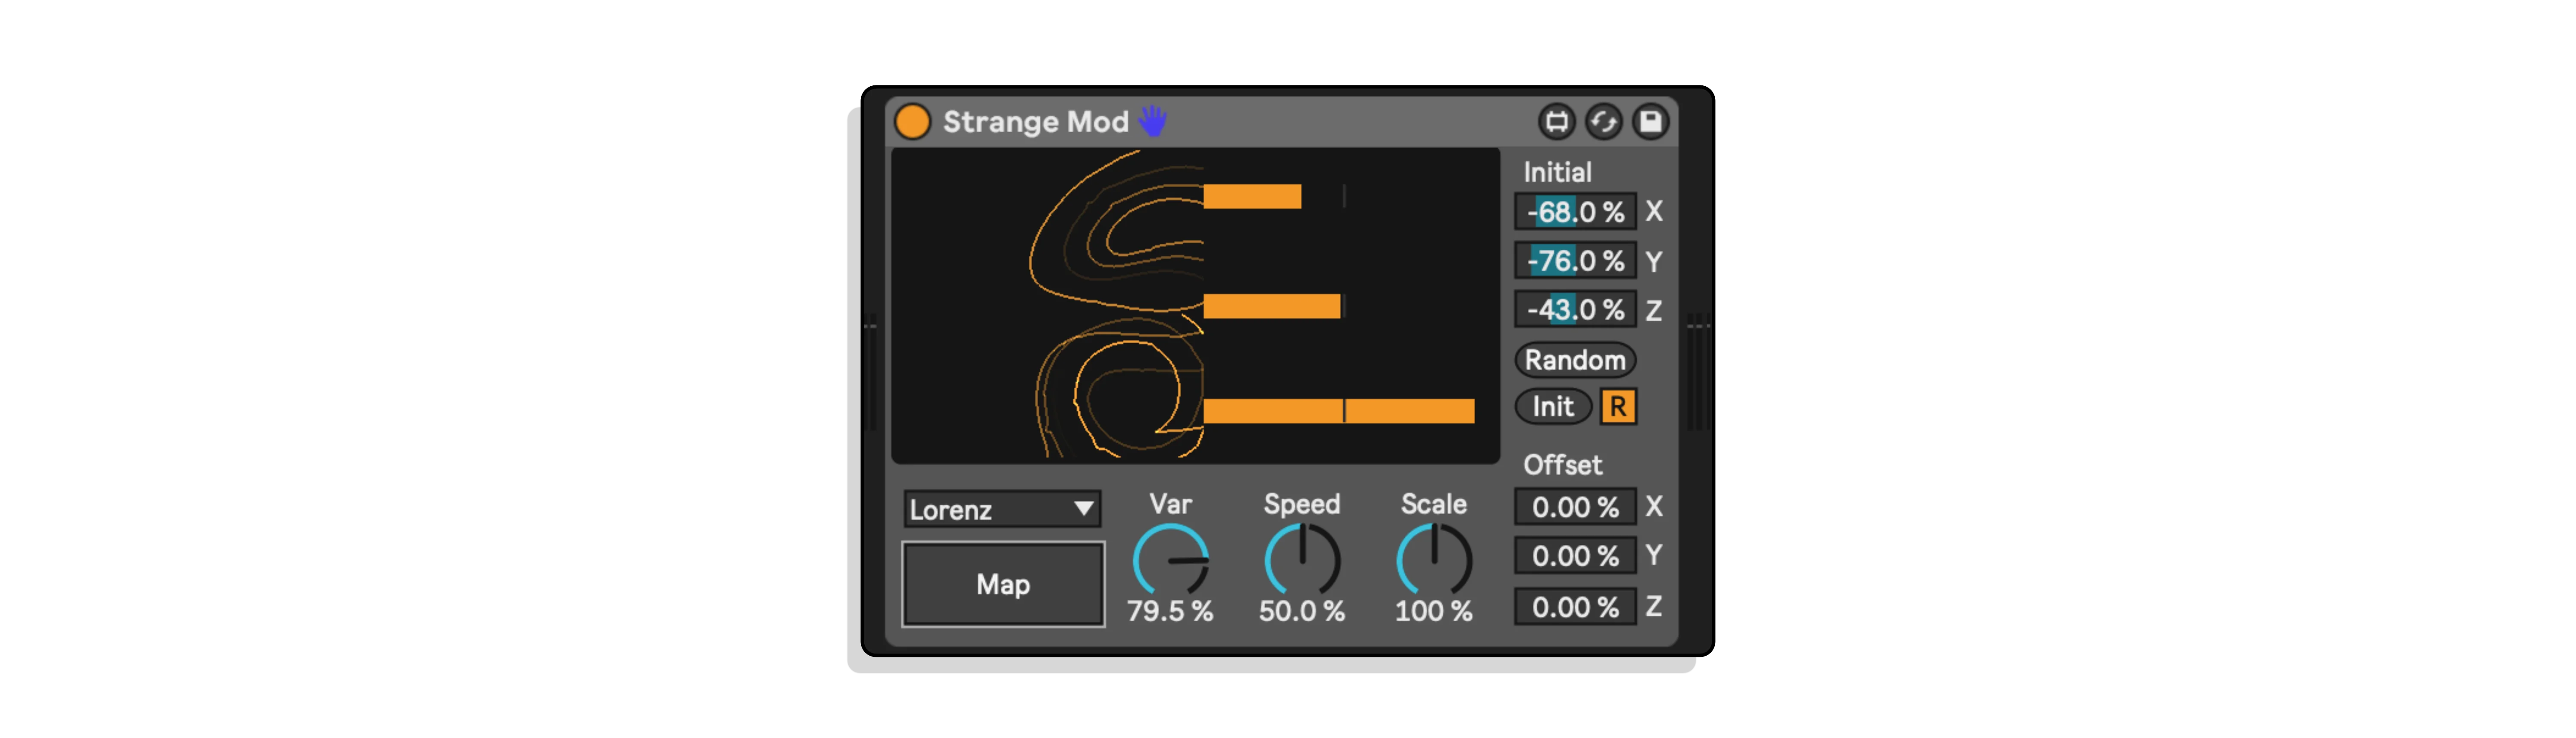Click the Speed knob
Viewport: 2576px width, 738px height.
tap(1302, 561)
